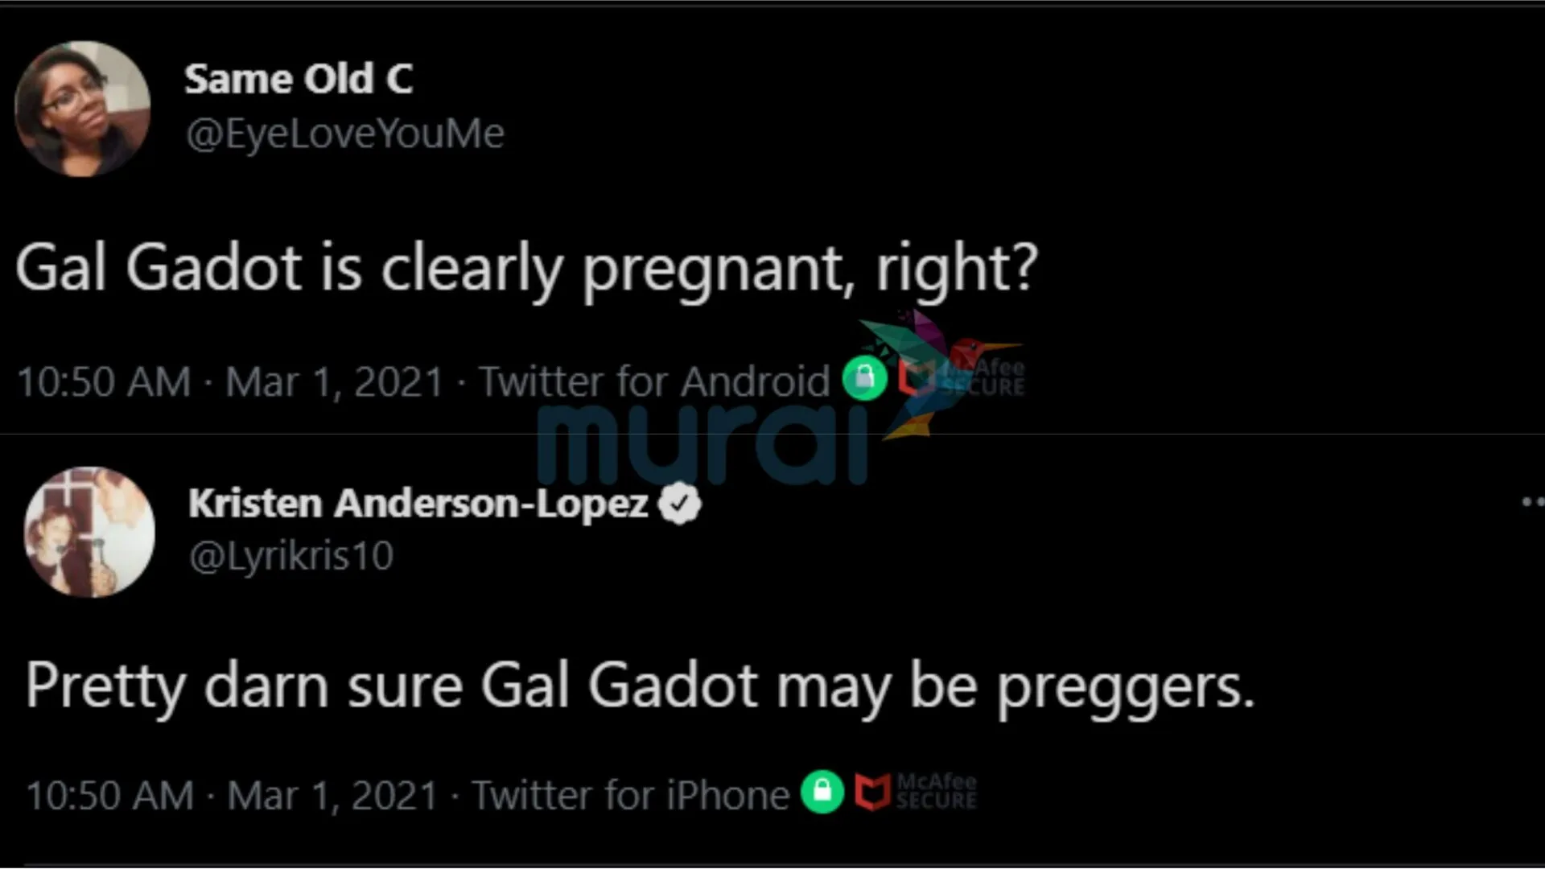
Task: Click the verified checkmark badge
Action: pyautogui.click(x=680, y=504)
